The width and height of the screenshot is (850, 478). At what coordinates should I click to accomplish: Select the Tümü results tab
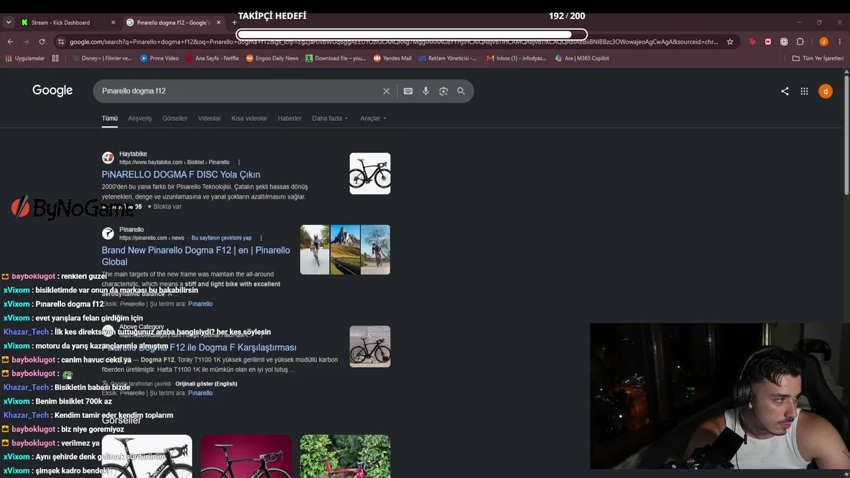click(x=110, y=118)
